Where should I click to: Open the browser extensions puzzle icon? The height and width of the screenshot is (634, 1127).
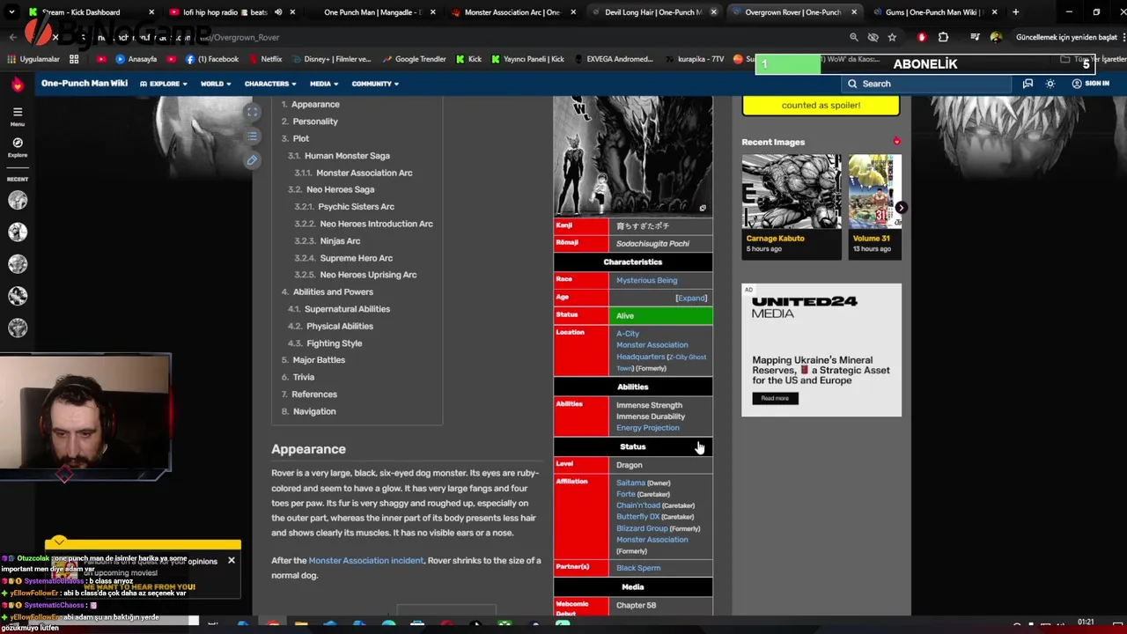(x=943, y=37)
